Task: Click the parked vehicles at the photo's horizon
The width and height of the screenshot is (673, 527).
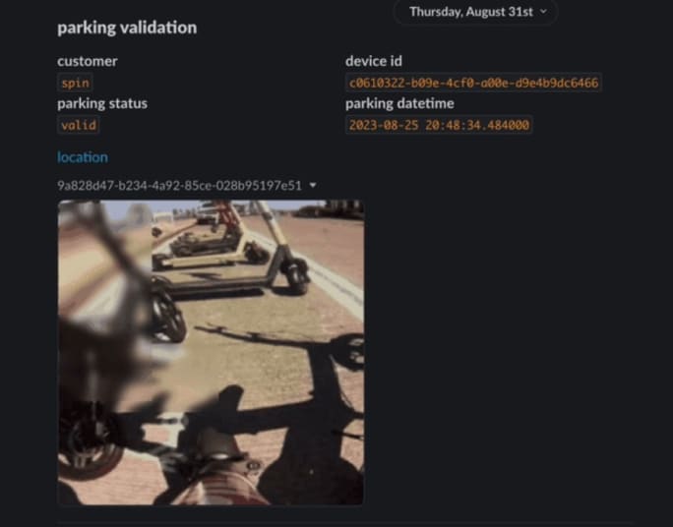Action: [x=331, y=208]
